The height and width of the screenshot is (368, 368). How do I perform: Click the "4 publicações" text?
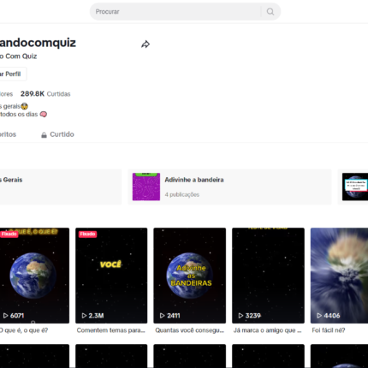point(182,194)
